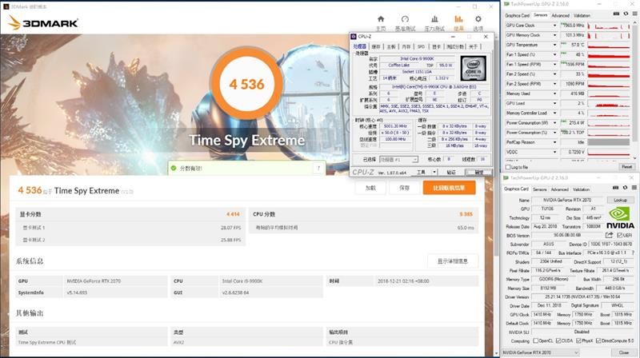Open the hamburger menu in the GPU-Z Sensors window
The image size is (640, 358).
(x=634, y=14)
